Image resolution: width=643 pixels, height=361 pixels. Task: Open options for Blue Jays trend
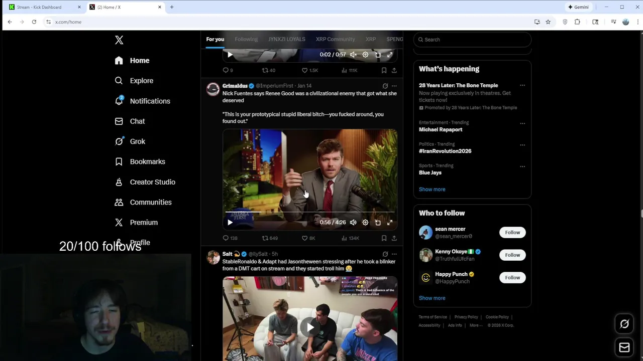522,166
